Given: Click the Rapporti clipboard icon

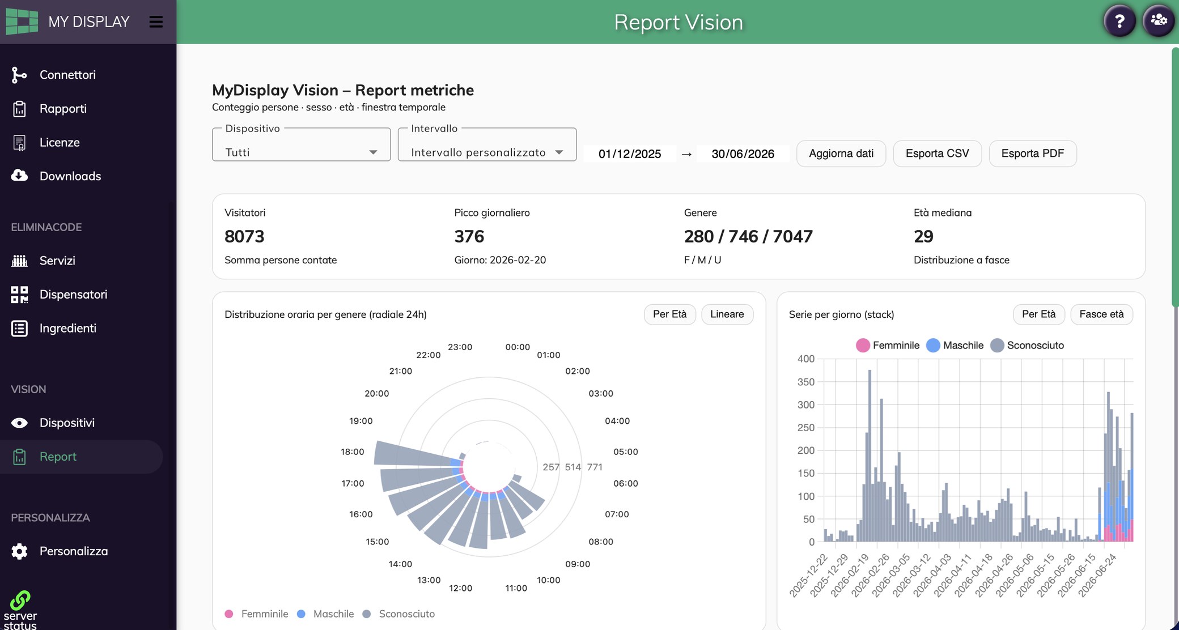Looking at the screenshot, I should point(19,109).
